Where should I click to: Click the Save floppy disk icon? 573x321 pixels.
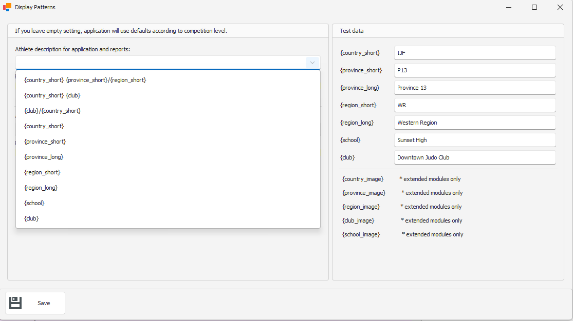point(15,303)
